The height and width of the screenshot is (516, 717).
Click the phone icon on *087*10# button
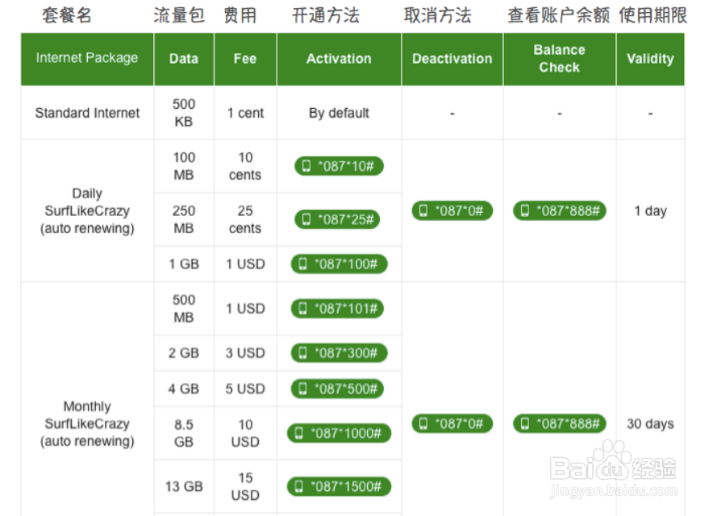tap(306, 166)
